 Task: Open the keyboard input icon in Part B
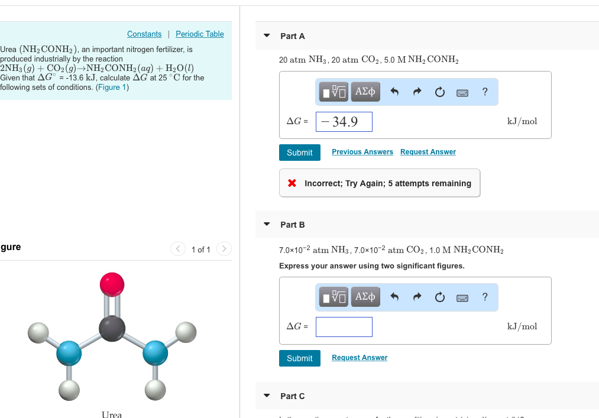[x=462, y=297]
